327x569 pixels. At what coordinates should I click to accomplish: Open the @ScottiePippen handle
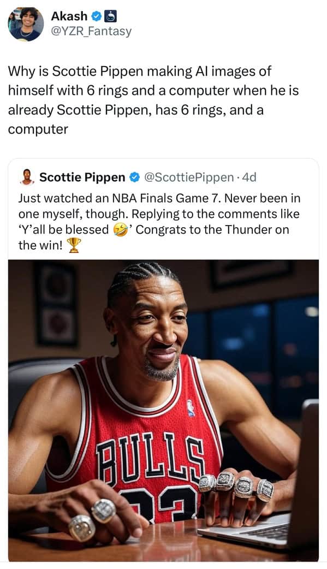[189, 177]
